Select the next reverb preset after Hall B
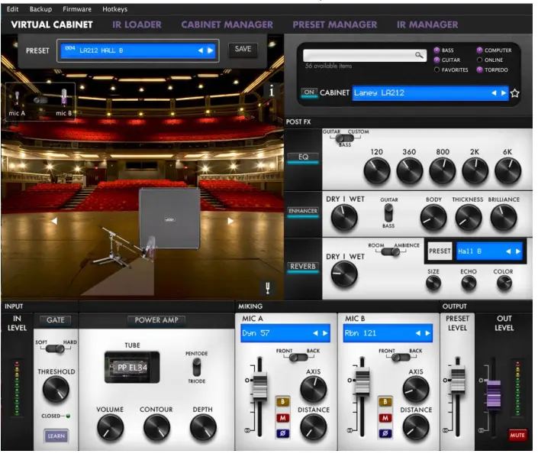Screen dimensions: 538x457 (517, 251)
